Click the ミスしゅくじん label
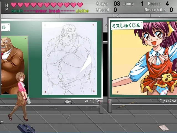The width and height of the screenshot is (177, 133). (x=127, y=25)
